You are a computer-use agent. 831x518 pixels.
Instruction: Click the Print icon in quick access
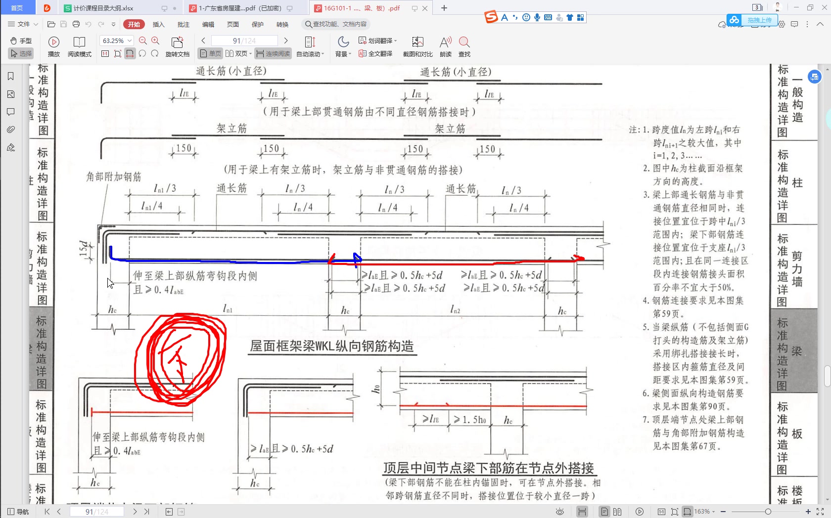pyautogui.click(x=76, y=24)
